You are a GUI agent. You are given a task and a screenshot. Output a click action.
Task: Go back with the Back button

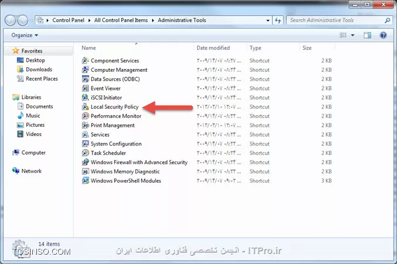[x=11, y=20]
